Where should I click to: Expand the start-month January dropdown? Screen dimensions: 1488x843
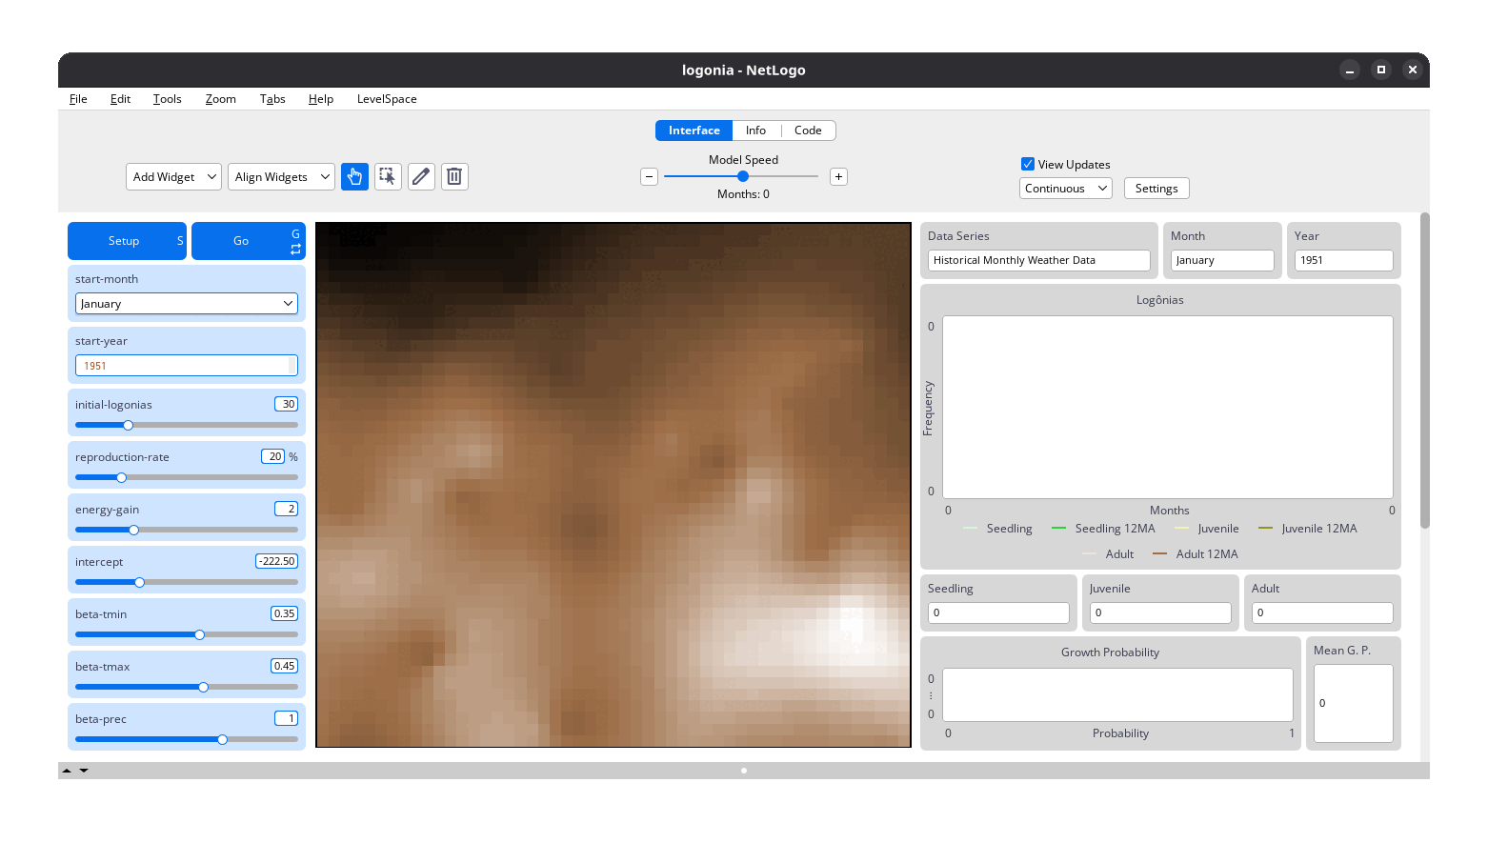187,304
